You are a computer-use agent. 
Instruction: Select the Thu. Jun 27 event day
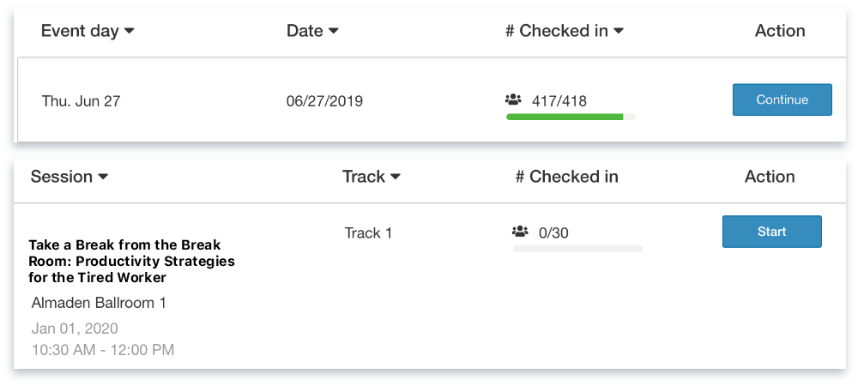[x=81, y=101]
